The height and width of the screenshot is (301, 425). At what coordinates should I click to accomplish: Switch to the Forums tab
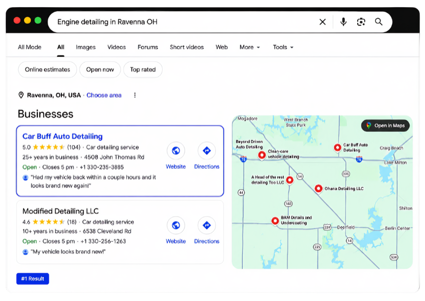pos(148,47)
